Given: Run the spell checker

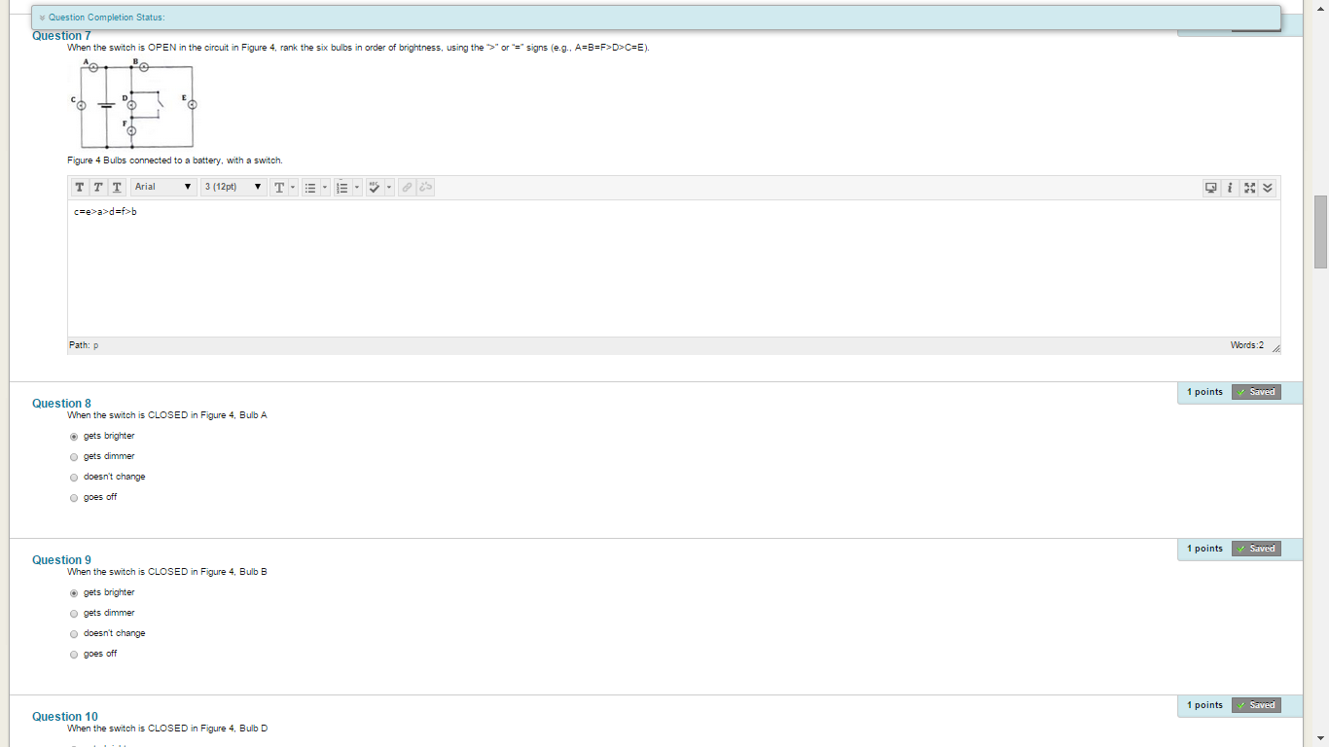Looking at the screenshot, I should 374,187.
